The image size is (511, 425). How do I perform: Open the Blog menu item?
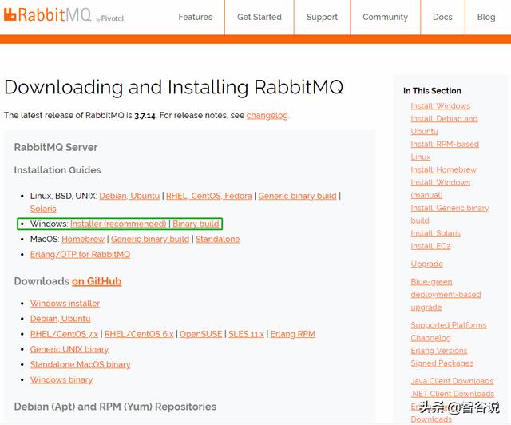pyautogui.click(x=486, y=17)
